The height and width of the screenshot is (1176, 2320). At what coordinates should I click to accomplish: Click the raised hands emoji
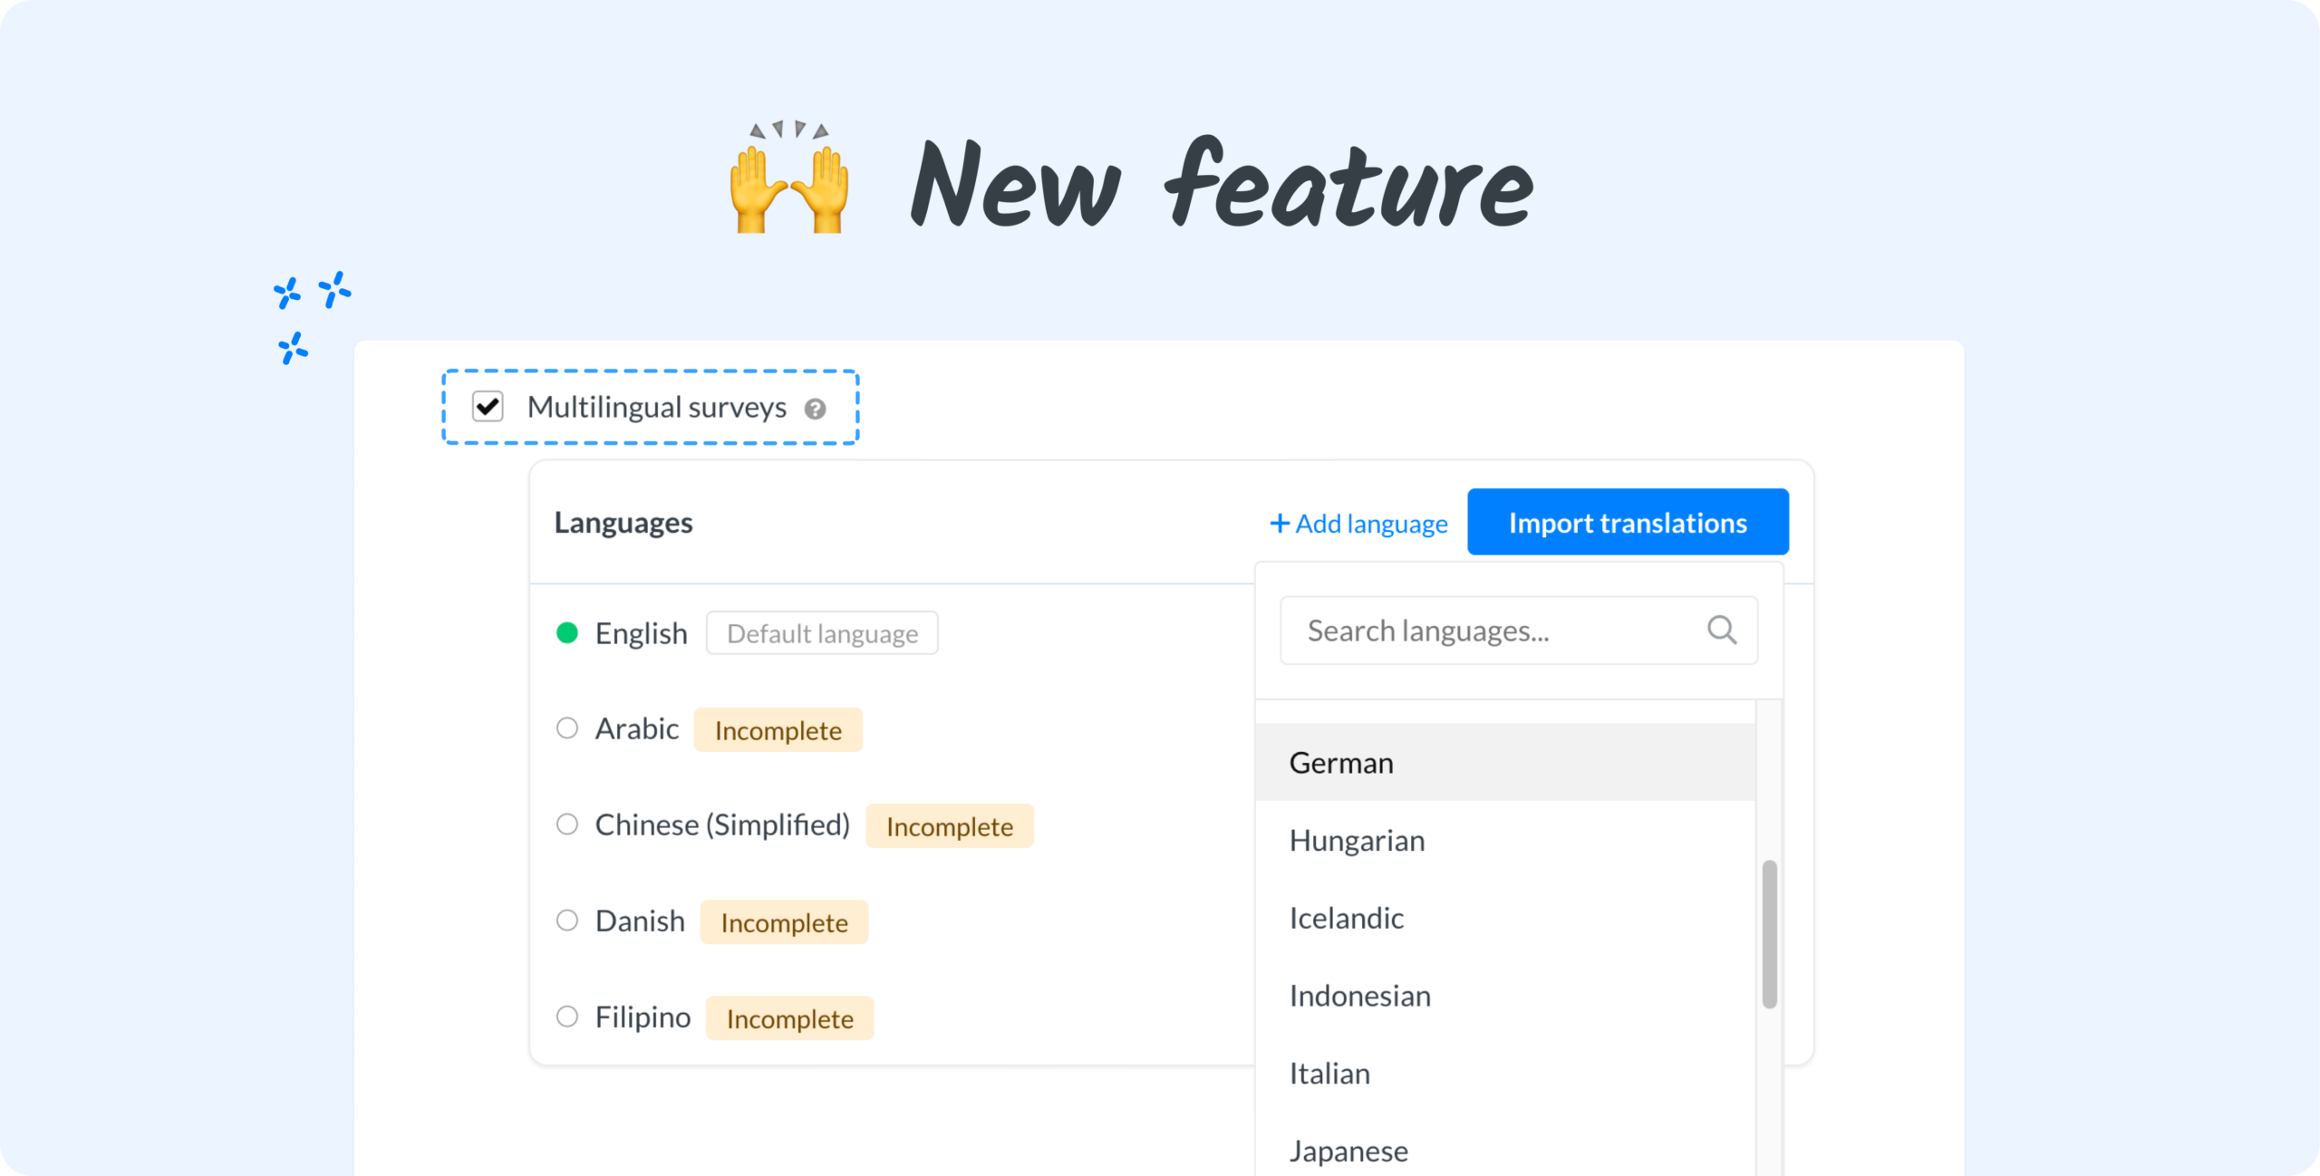point(789,178)
